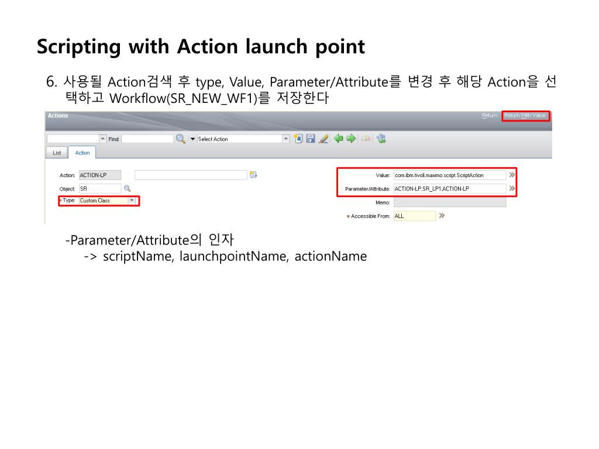Select the Action tab
The width and height of the screenshot is (599, 449).
coord(82,153)
